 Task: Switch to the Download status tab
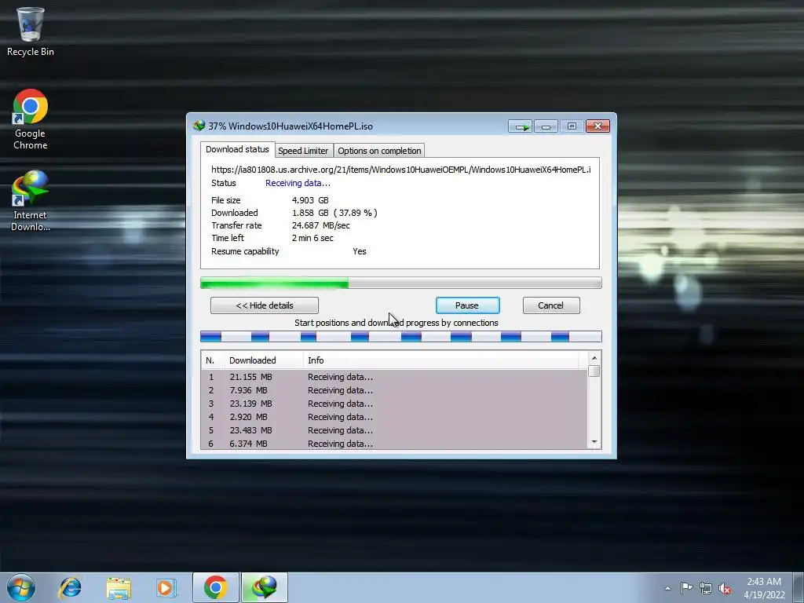point(237,149)
